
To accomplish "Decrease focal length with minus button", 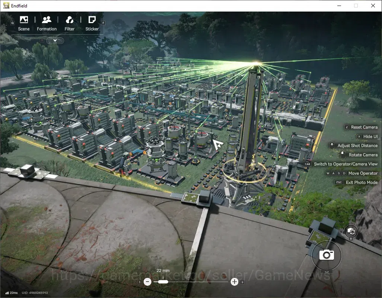I will (x=147, y=282).
